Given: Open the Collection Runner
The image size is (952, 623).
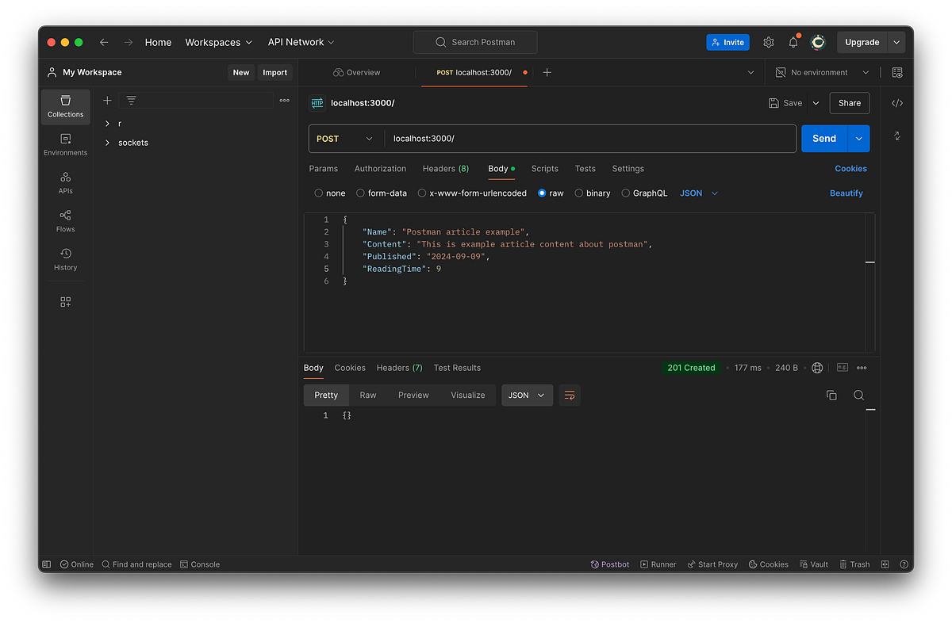Looking at the screenshot, I should (x=658, y=564).
